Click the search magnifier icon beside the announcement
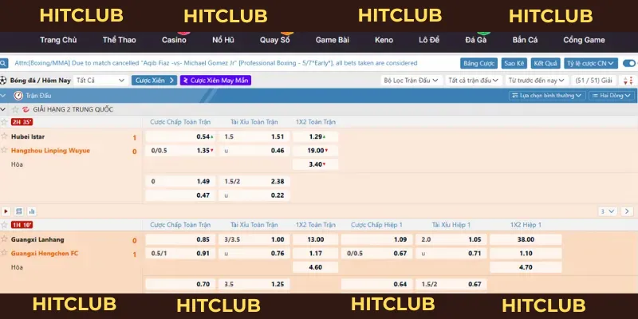This screenshot has height=319, width=638. 3,64
